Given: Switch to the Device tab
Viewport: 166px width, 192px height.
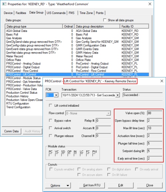Looking at the screenshot, I should click(8, 13).
